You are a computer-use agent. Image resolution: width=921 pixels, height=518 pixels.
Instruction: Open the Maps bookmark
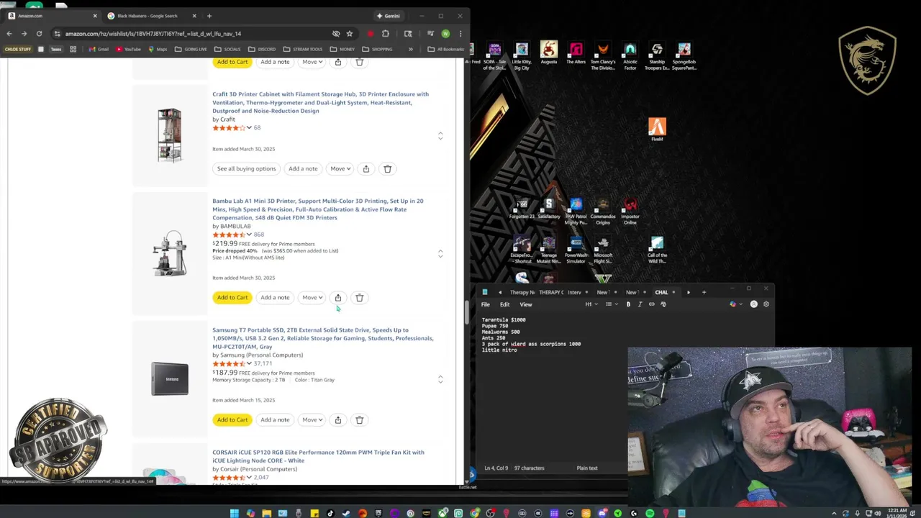click(x=158, y=49)
